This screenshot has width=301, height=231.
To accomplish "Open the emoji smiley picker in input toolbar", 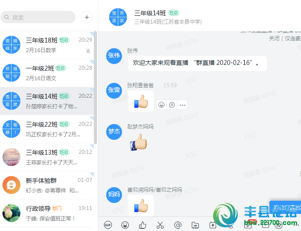I will (x=125, y=225).
